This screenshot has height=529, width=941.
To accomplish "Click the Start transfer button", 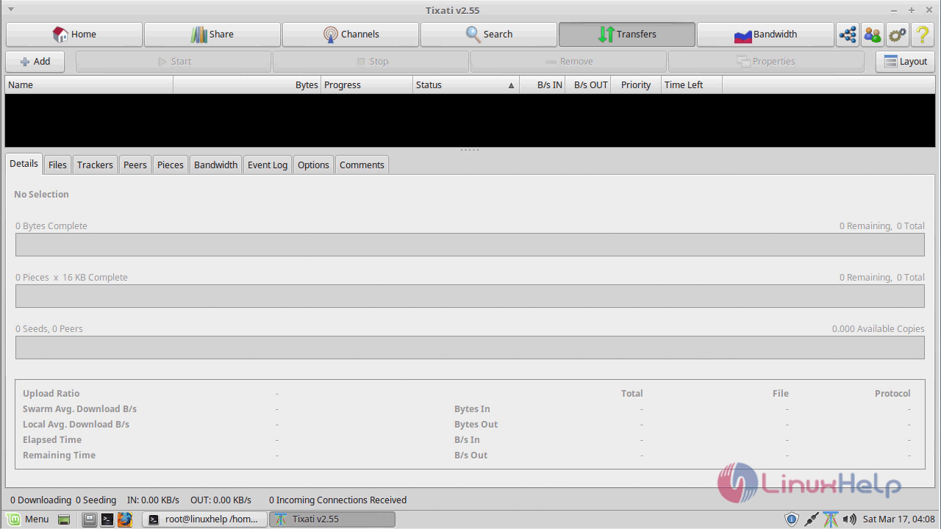I will tap(173, 62).
